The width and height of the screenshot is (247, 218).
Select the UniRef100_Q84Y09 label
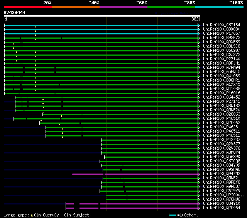[222, 165]
